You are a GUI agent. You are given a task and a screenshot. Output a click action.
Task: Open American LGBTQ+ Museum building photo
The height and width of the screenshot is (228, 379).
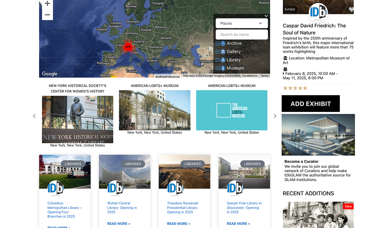[x=155, y=110]
